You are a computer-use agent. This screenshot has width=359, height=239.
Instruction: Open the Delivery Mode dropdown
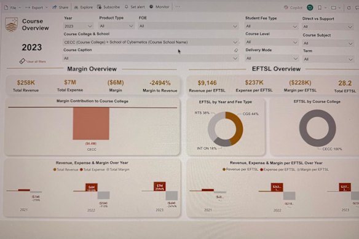(271, 58)
